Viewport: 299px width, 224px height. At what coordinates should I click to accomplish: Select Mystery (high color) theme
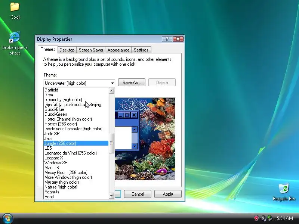pos(76,182)
